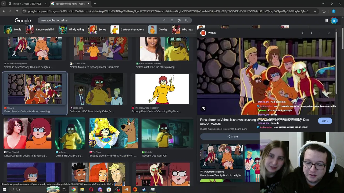Reload the page in Chrome
Screen dimensions: 344x193
click(17, 11)
